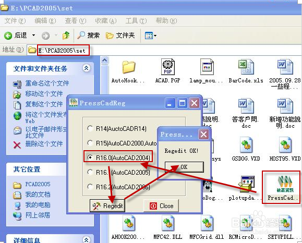
Task: Click the 将这个文件发布到 Web link
Action: click(x=46, y=117)
